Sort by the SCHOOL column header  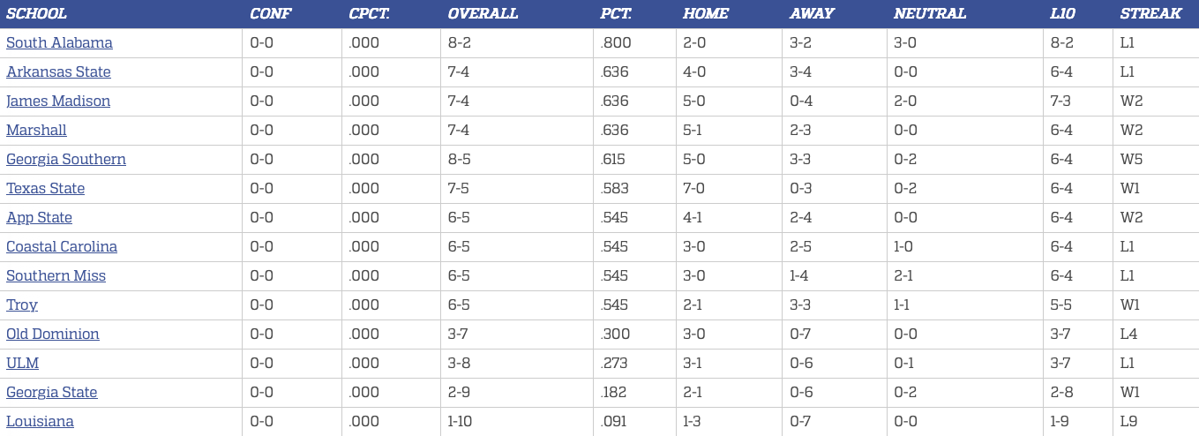(36, 14)
